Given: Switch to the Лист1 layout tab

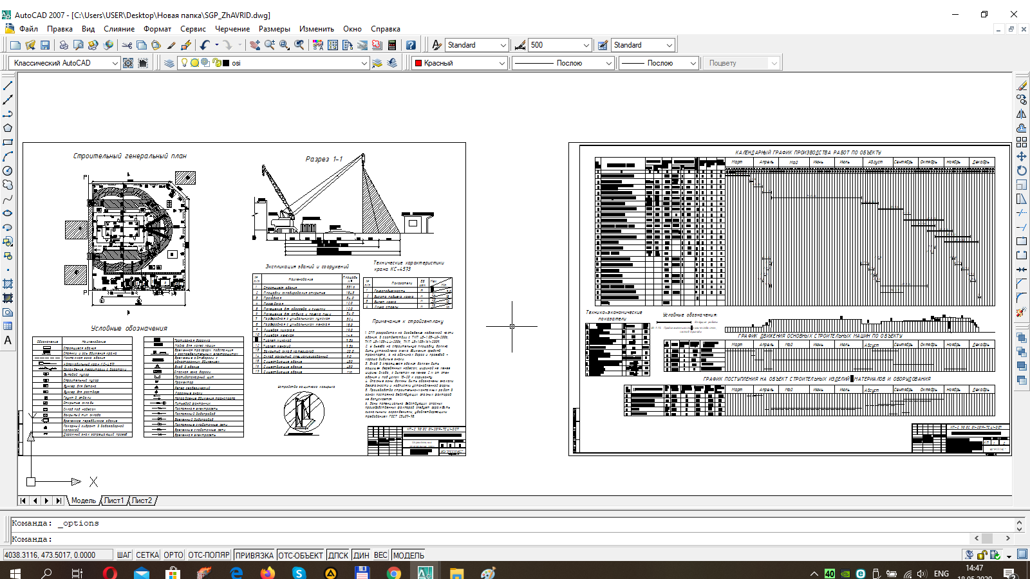Looking at the screenshot, I should 114,501.
